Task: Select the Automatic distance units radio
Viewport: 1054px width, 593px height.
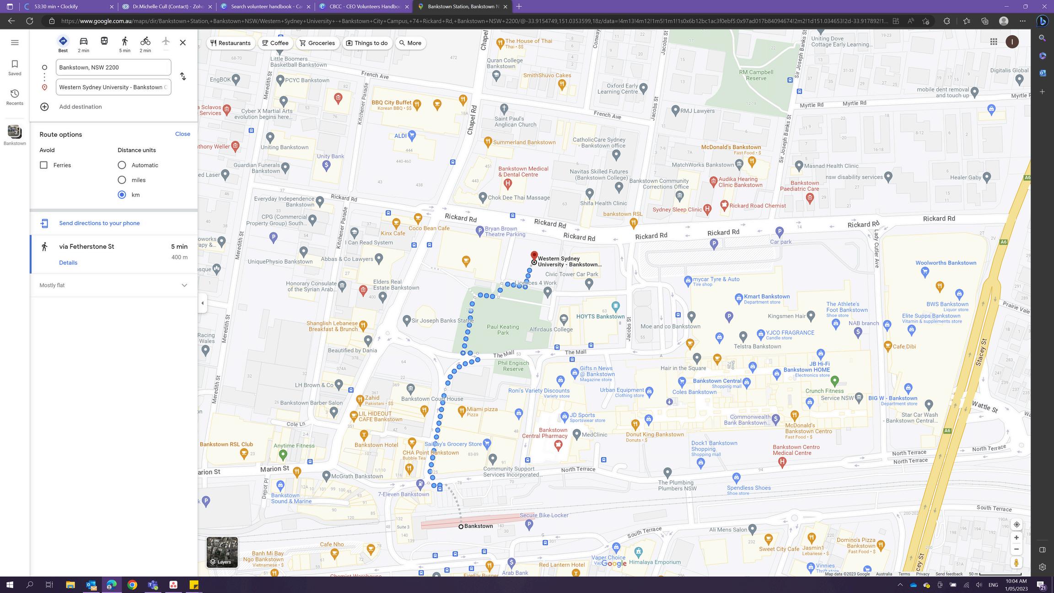Action: [x=122, y=165]
